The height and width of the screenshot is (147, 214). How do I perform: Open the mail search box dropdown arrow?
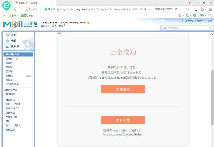211,28
